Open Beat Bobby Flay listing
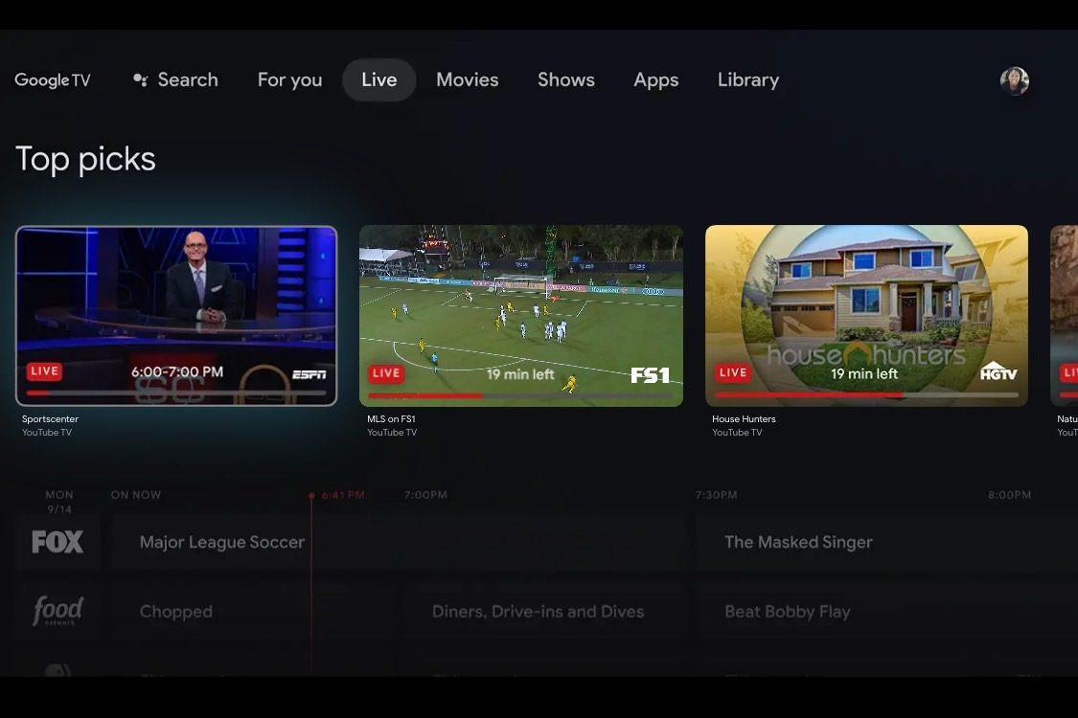The width and height of the screenshot is (1078, 718). 887,612
